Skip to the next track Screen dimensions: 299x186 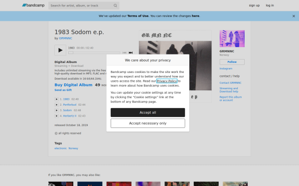coord(131,53)
